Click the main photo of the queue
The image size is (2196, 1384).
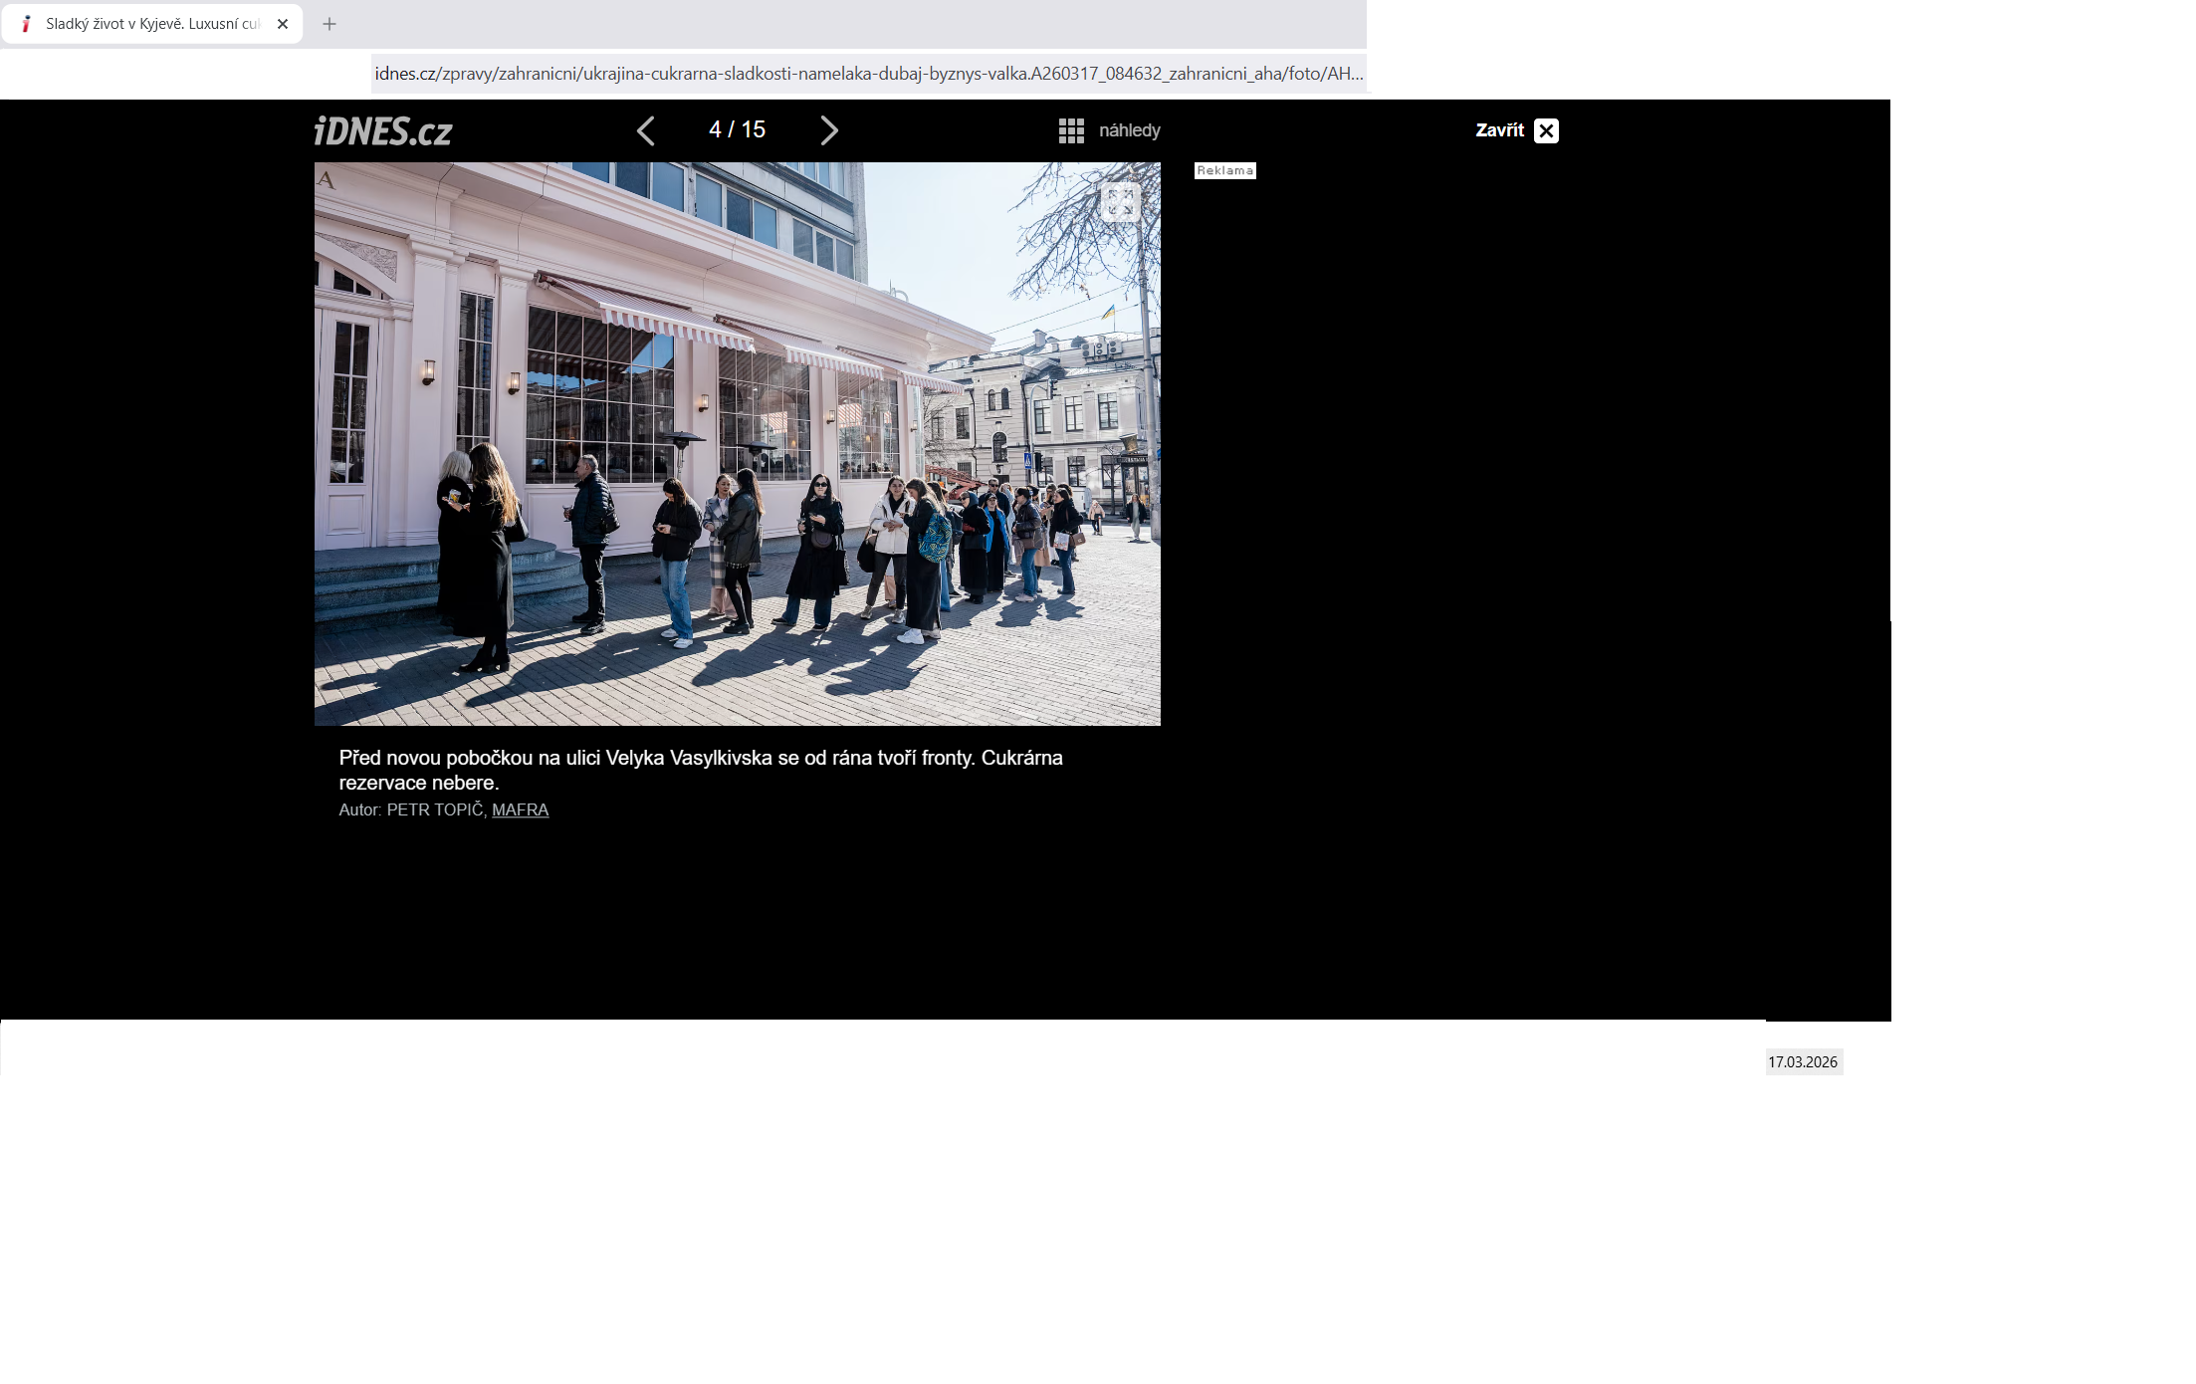coord(737,443)
